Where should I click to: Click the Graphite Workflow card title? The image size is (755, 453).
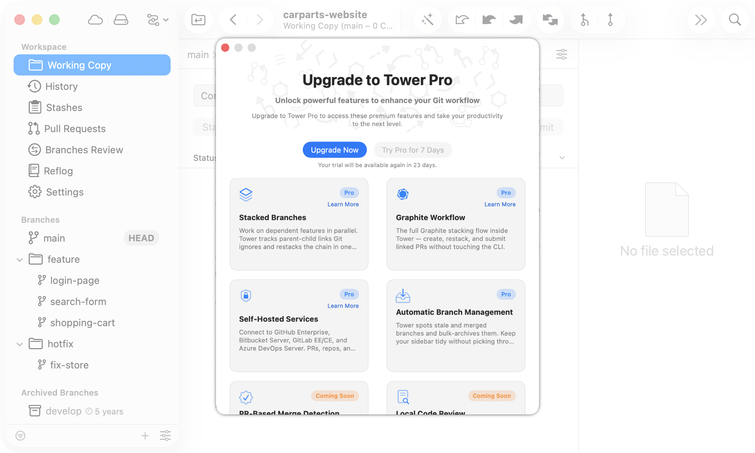(x=430, y=217)
